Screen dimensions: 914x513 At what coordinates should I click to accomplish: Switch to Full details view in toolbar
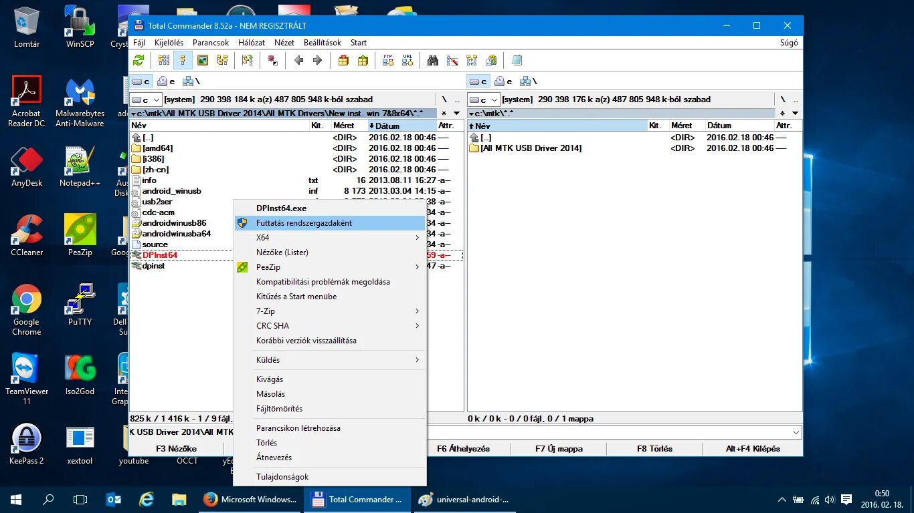[183, 60]
